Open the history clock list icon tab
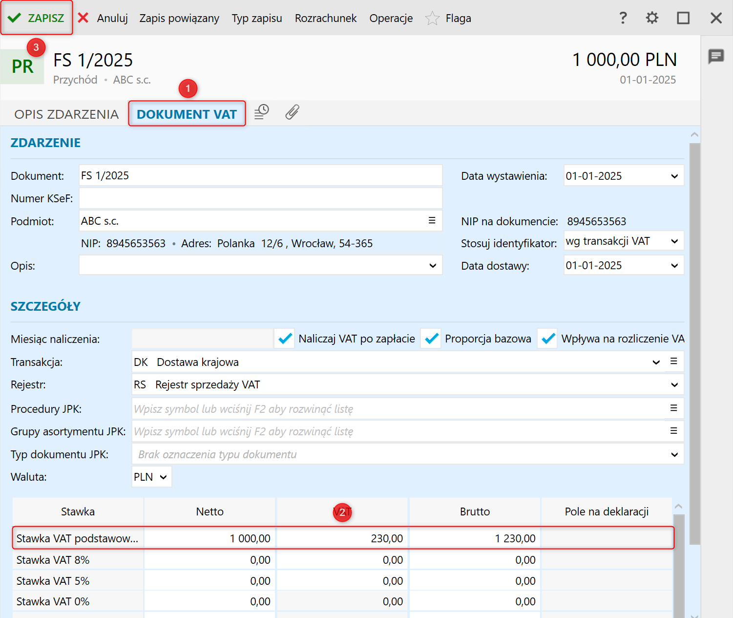Screen dimensions: 733x618 tap(262, 112)
